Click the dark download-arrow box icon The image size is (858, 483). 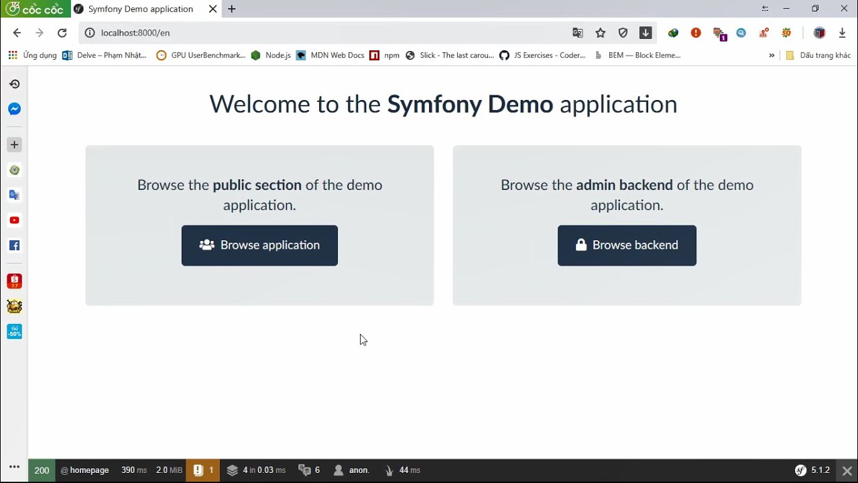pyautogui.click(x=646, y=33)
